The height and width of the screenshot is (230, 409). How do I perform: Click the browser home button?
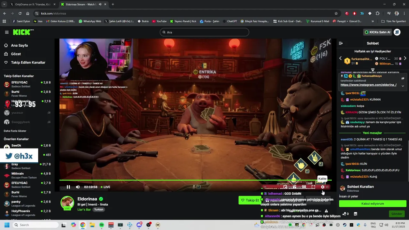point(28,13)
